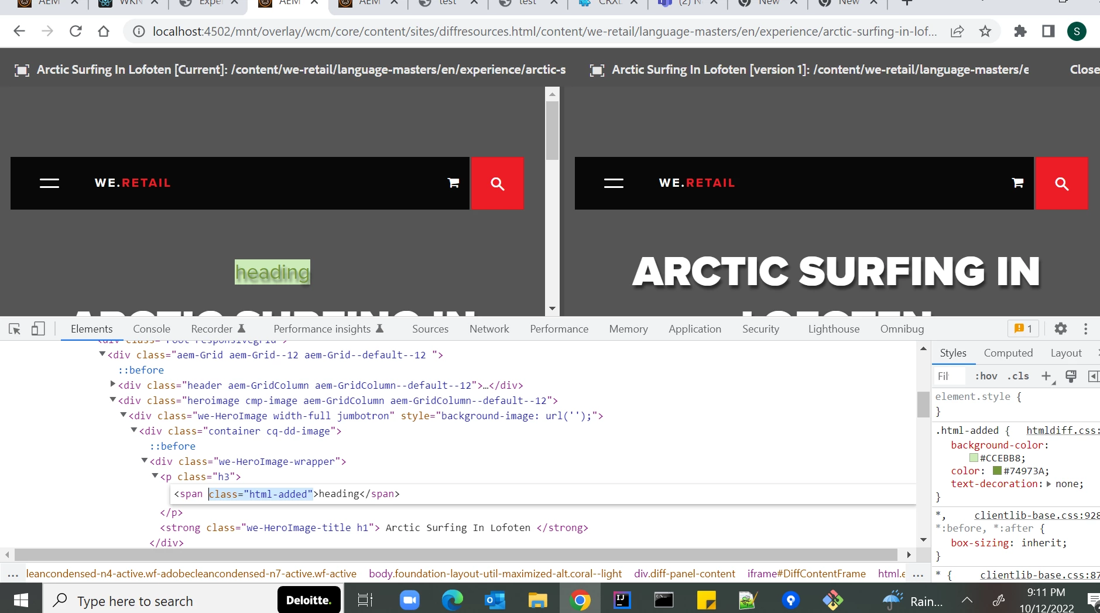Screen dimensions: 1100x613
Task: Toggle element state with :hov button
Action: pyautogui.click(x=986, y=376)
